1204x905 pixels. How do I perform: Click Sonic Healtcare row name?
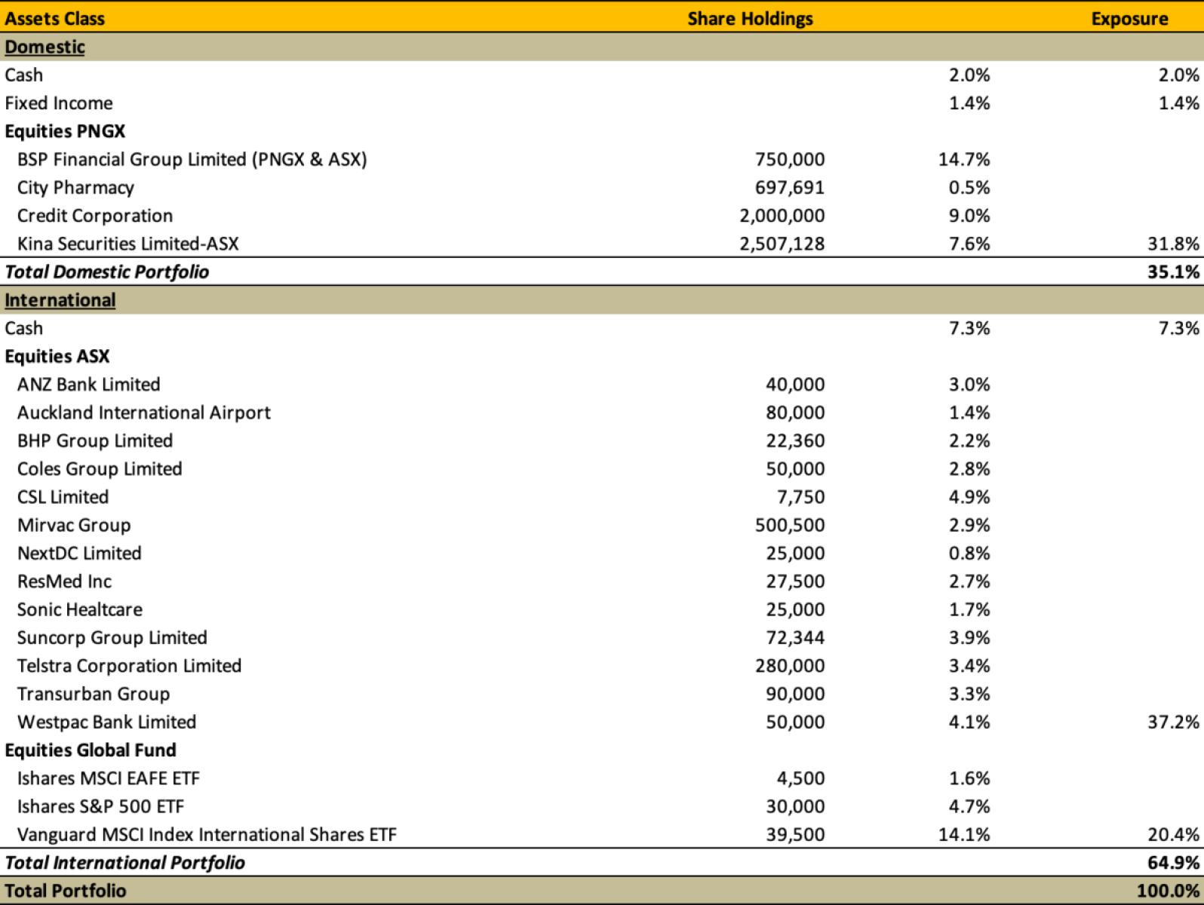79,609
